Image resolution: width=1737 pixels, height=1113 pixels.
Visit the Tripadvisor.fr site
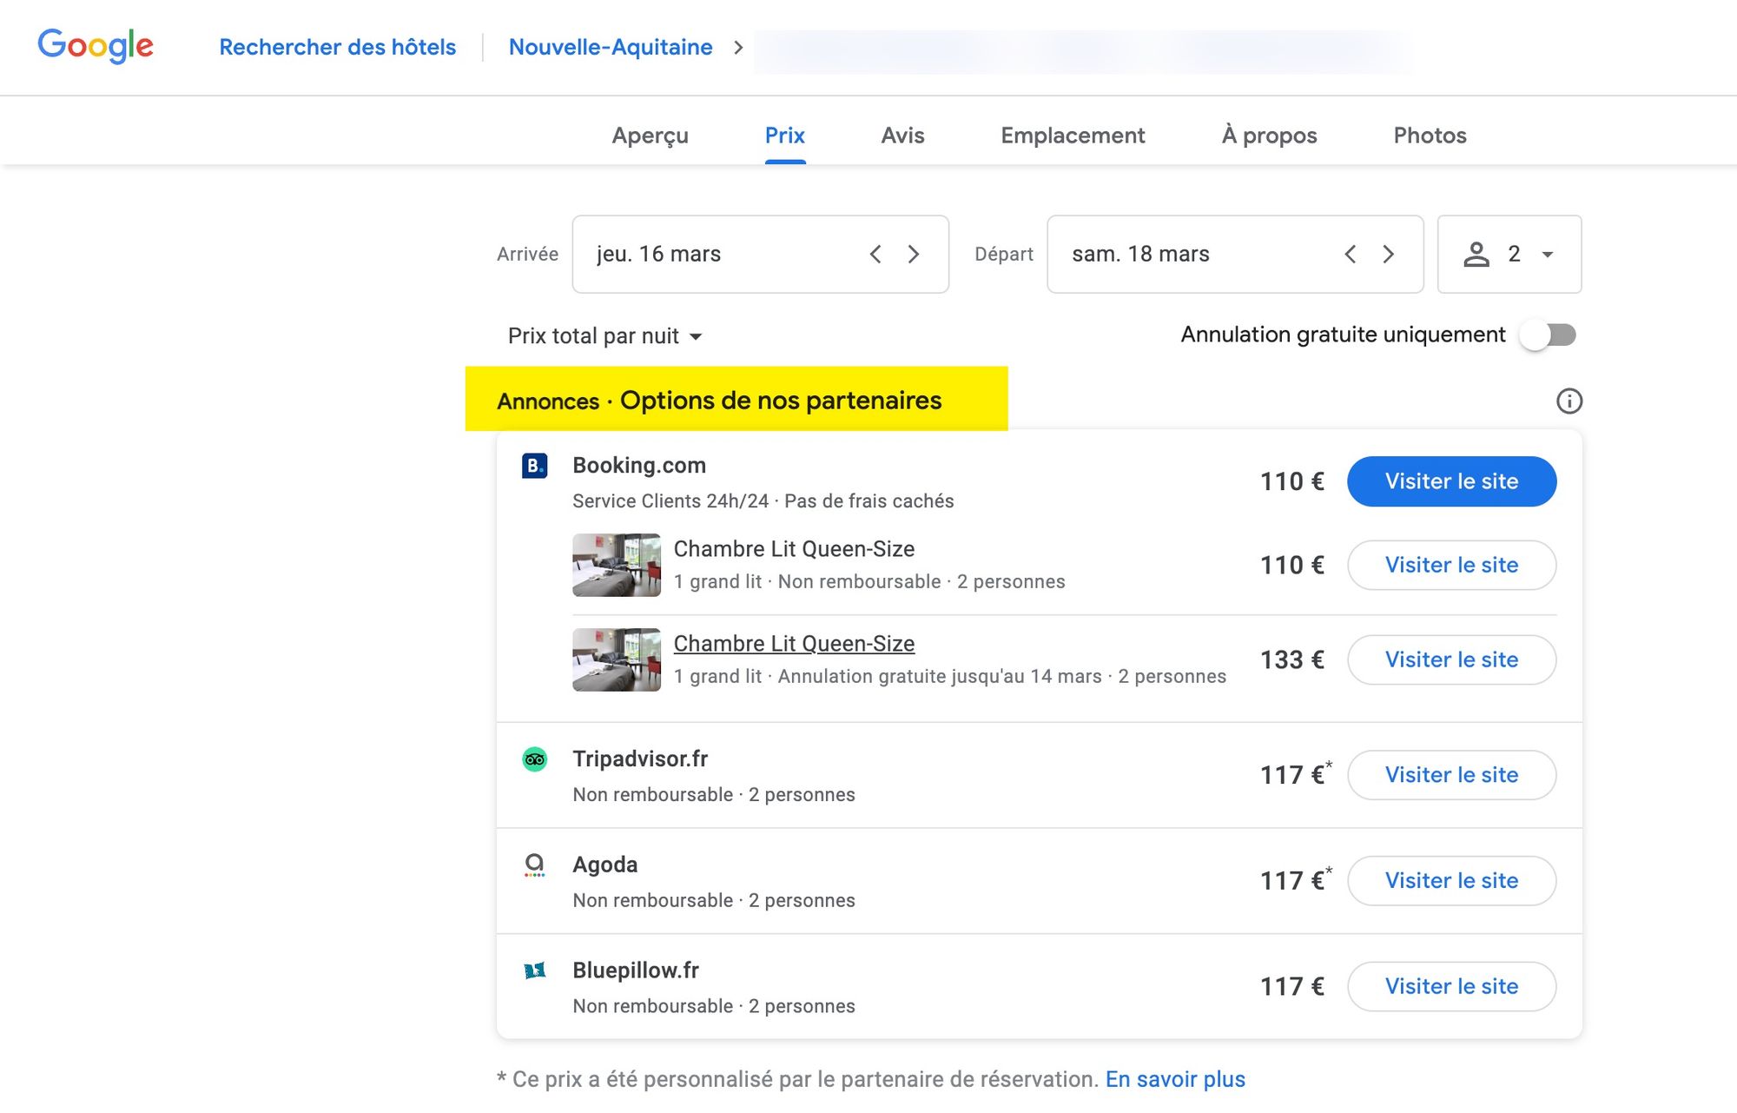[x=1451, y=775]
